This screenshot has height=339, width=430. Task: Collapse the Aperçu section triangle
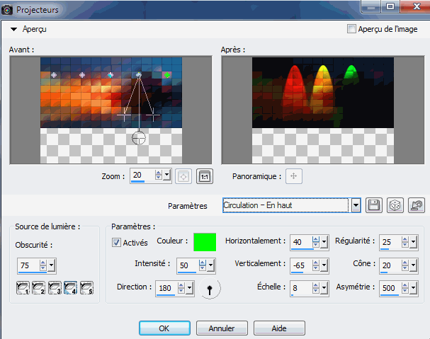pos(14,29)
